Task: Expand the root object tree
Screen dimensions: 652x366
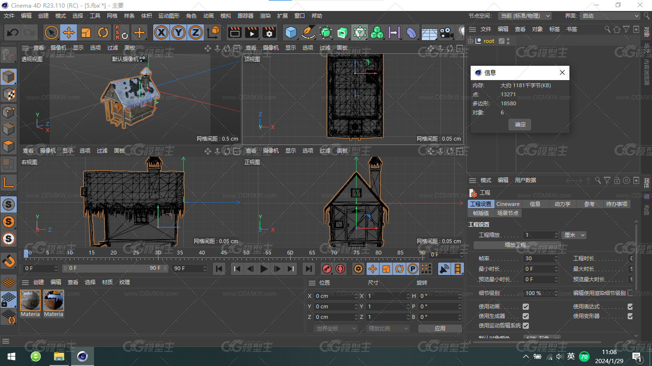Action: click(x=471, y=41)
